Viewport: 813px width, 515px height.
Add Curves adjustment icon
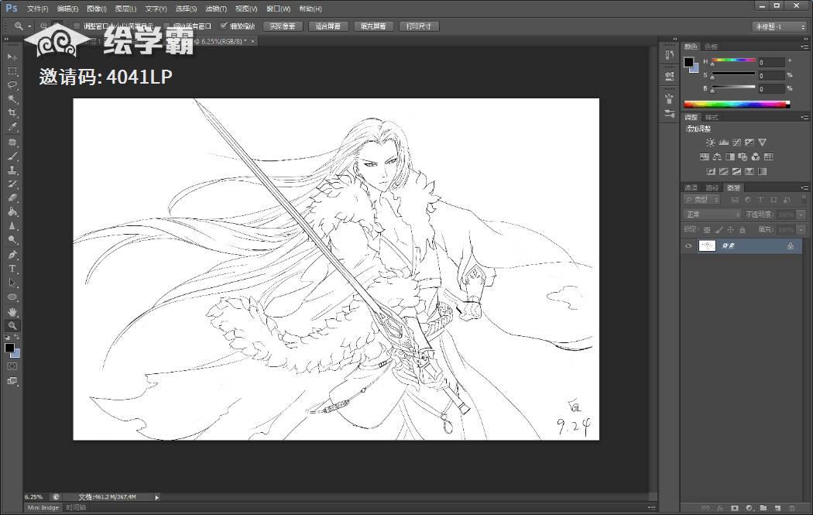736,142
